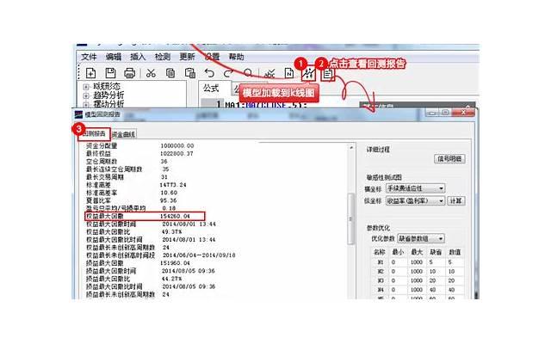
Task: Click the Save (floppy disk) toolbar icon
Action: click(110, 73)
